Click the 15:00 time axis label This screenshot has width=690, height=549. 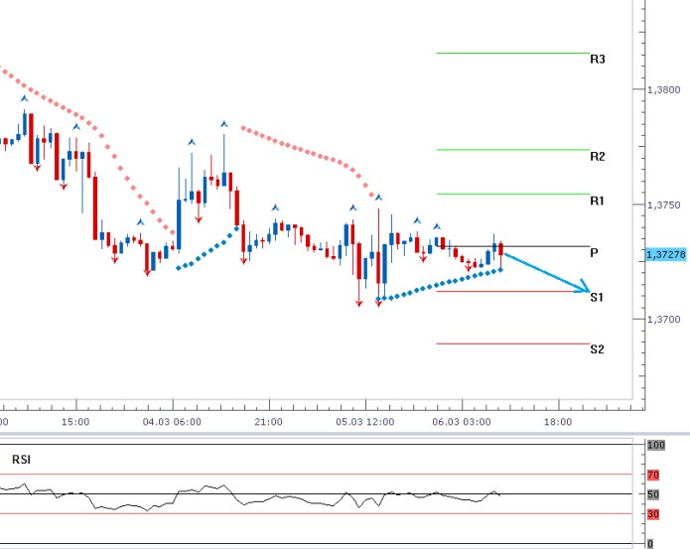[75, 422]
